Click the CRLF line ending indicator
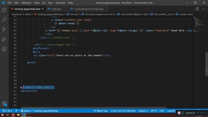 pos(162,111)
